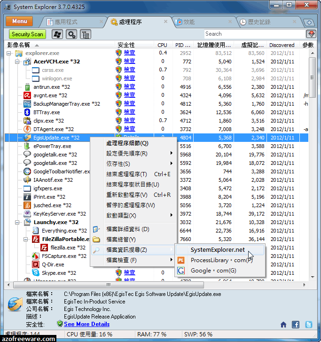This screenshot has width=321, height=342.
Task: Click the avgnt.exe red umbrella icon
Action: point(27,95)
